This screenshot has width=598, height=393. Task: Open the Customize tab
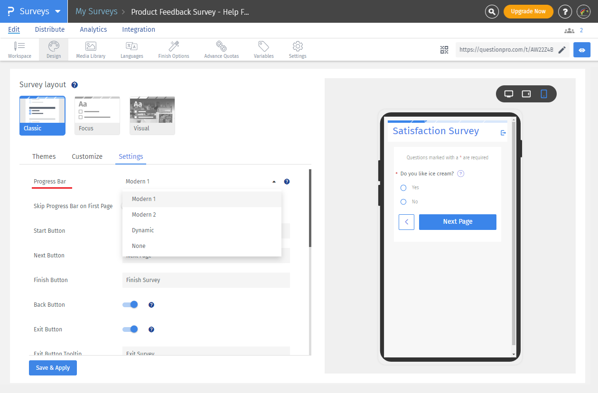87,156
